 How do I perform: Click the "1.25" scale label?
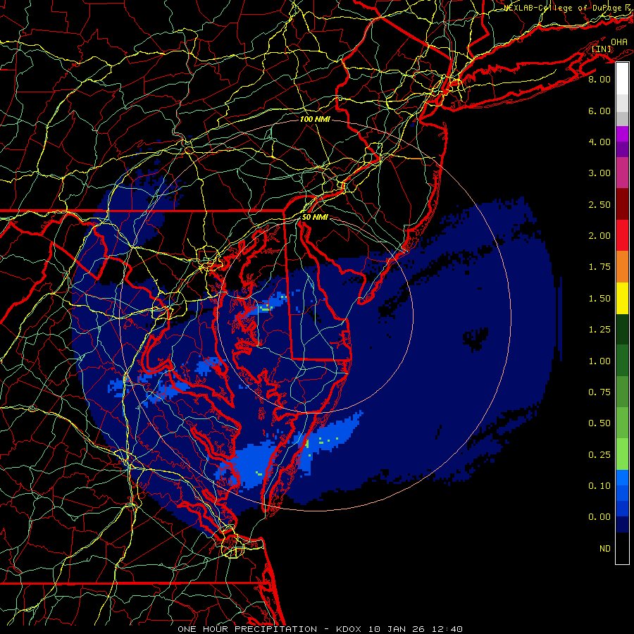pyautogui.click(x=599, y=330)
